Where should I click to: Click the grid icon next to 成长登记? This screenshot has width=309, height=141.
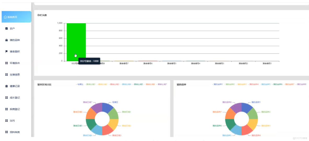coord(6,98)
